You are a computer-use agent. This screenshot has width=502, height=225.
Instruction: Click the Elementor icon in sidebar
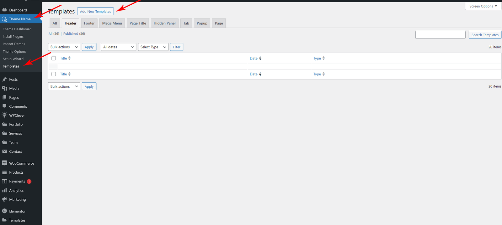pos(4,211)
